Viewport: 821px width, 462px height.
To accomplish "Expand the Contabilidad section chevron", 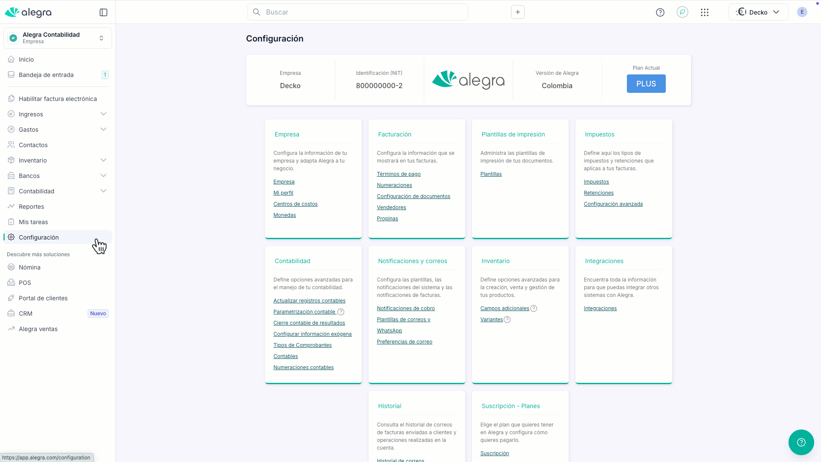I will coord(103,191).
